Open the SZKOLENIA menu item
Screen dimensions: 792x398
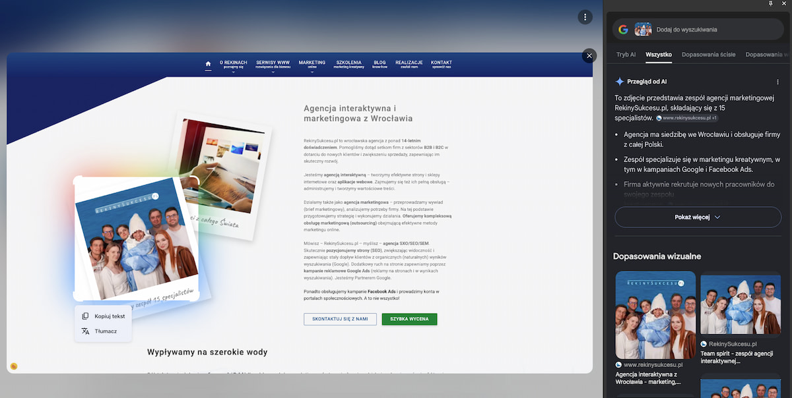pos(348,64)
